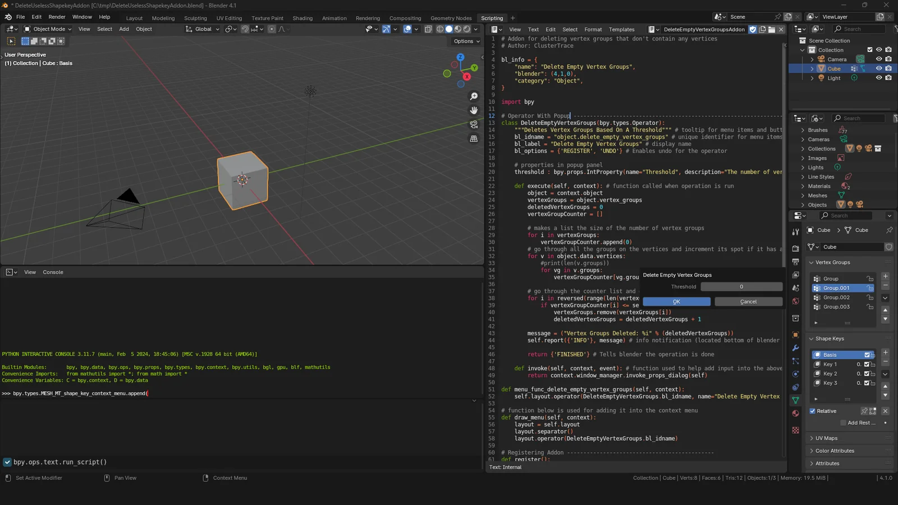Image resolution: width=898 pixels, height=505 pixels.
Task: Click the viewport zoom magnifier icon
Action: click(x=474, y=97)
